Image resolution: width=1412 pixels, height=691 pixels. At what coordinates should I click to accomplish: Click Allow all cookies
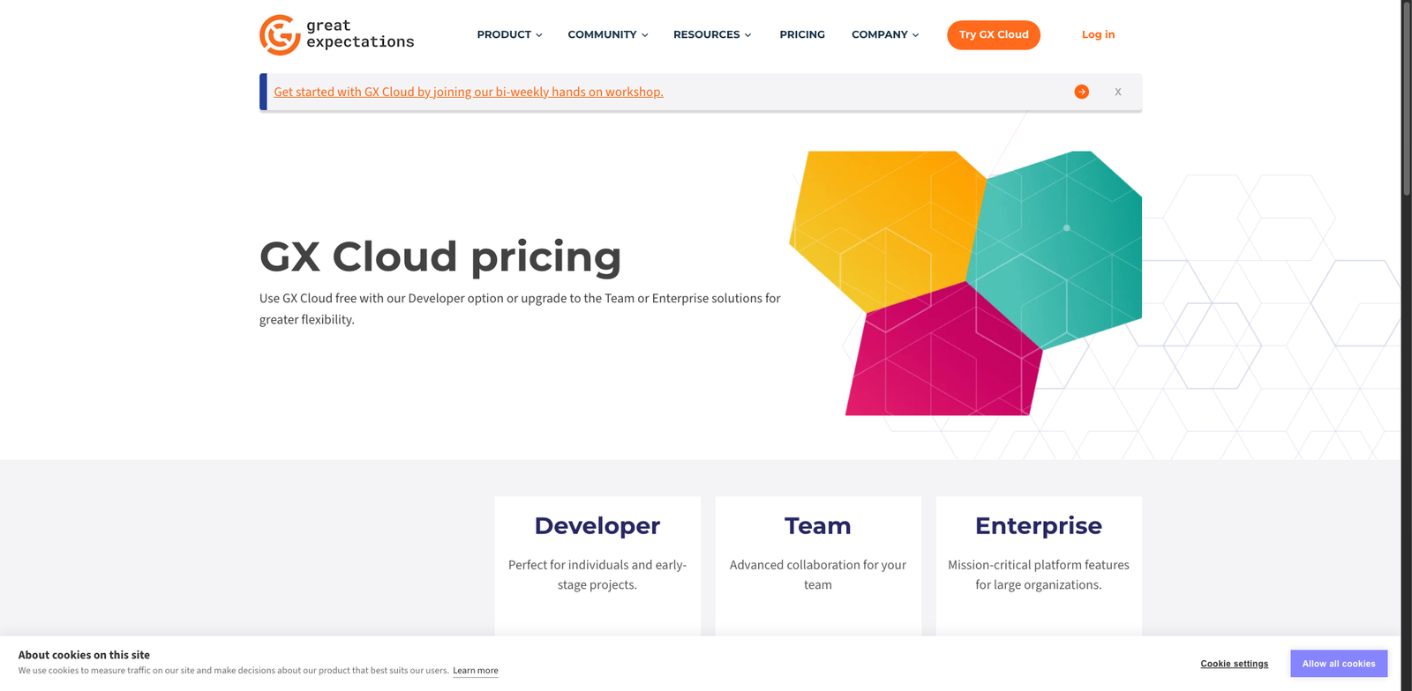click(x=1339, y=664)
